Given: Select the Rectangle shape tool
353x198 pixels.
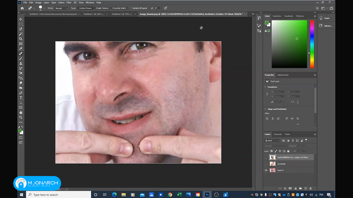Looking at the screenshot, I should tap(21, 107).
